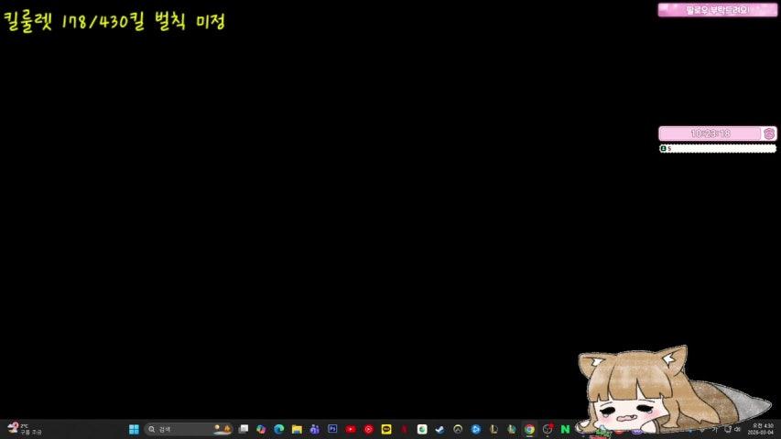Open the green-circle white app icon on taskbar
This screenshot has width=781, height=439.
click(422, 429)
